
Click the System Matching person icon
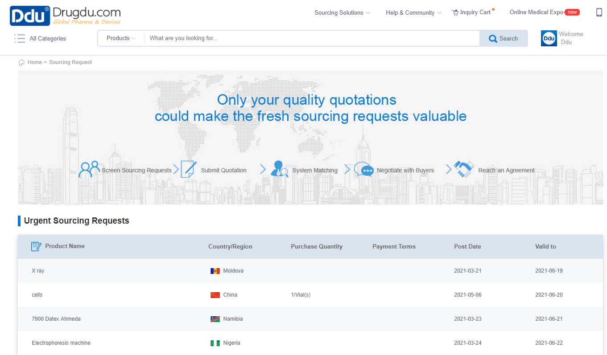[x=279, y=170]
